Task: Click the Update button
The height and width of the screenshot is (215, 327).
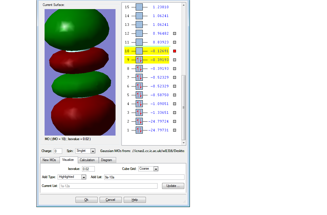Action: tap(173, 186)
